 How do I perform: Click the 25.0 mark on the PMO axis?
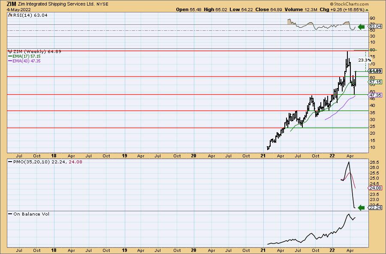374,178
